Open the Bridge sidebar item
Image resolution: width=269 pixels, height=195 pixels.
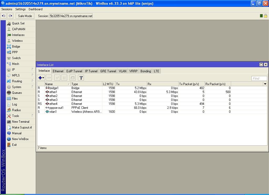tap(16, 47)
